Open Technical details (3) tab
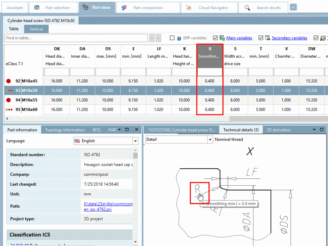This screenshot has height=246, width=328. tap(241, 130)
